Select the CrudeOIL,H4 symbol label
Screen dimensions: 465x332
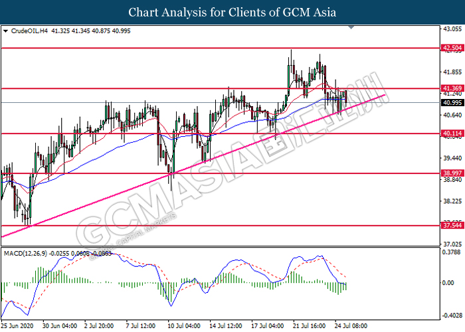[29, 31]
